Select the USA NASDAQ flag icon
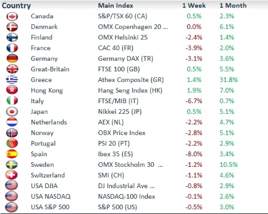The height and width of the screenshot is (214, 268). (12, 196)
